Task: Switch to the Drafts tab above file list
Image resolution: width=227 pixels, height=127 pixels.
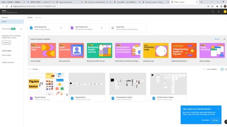Action: pyautogui.click(x=30, y=18)
